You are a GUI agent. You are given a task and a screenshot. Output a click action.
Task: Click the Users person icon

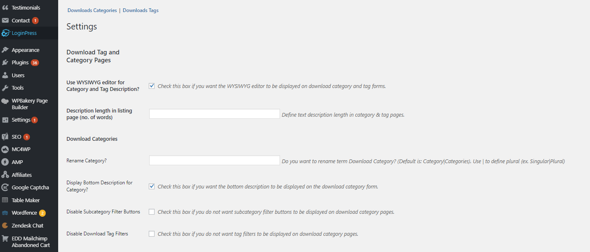5,75
